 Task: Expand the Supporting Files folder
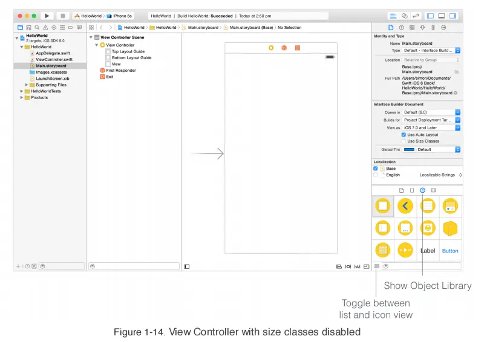tap(27, 85)
